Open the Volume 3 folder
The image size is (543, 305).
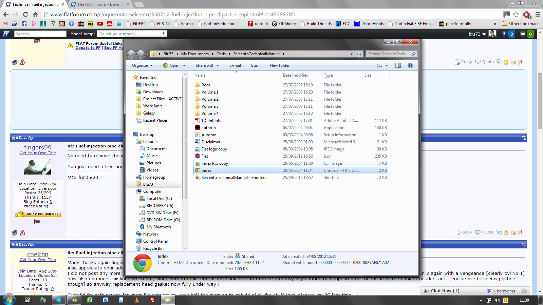tap(210, 106)
